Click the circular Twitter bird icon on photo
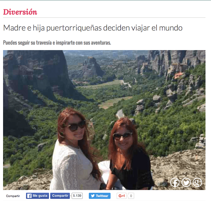The image size is (211, 201). tap(186, 182)
